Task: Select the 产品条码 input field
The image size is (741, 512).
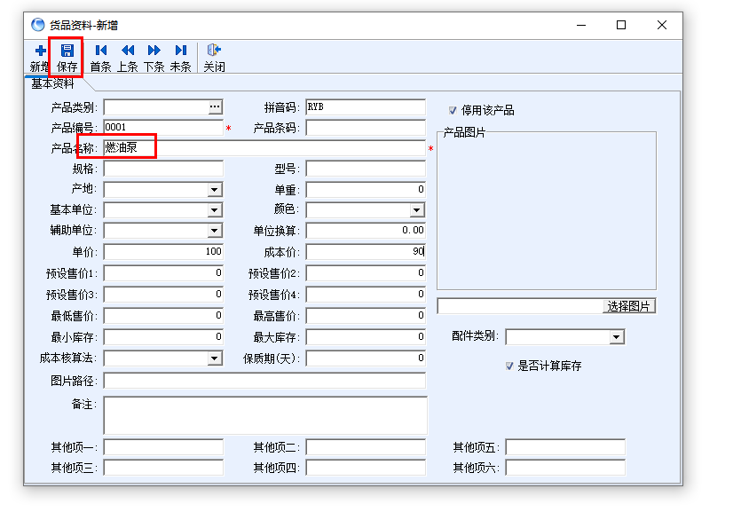Action: [366, 128]
